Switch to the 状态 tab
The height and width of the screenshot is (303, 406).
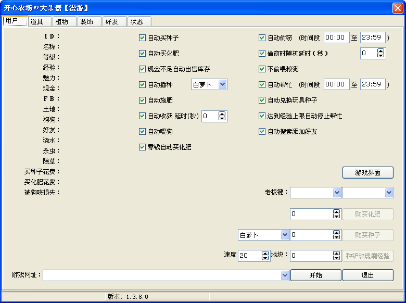pyautogui.click(x=139, y=21)
